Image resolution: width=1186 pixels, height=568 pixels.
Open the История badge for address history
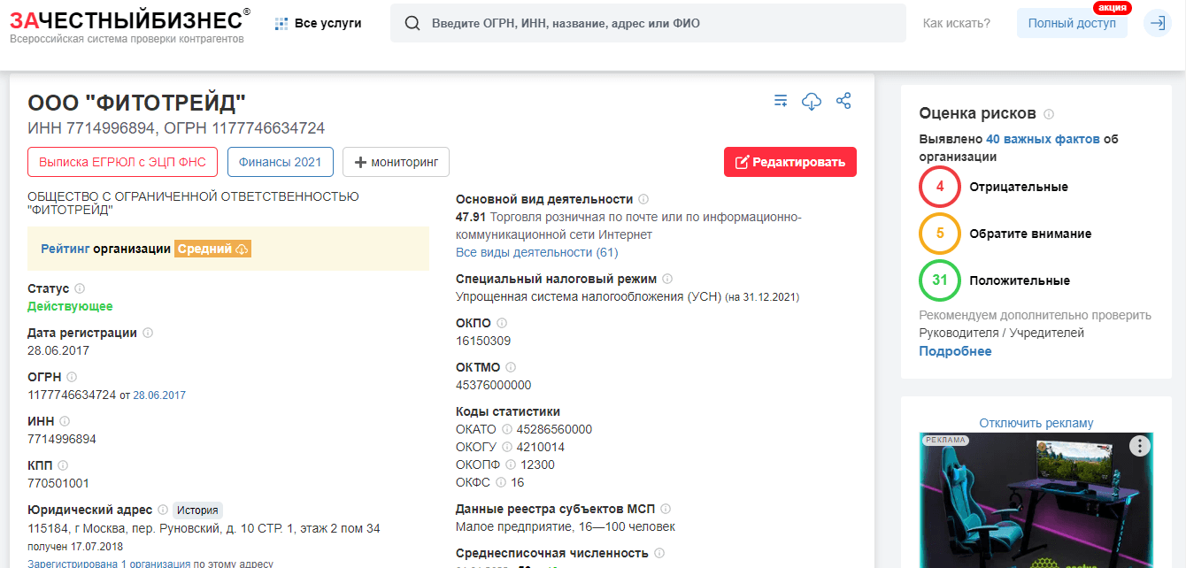click(198, 510)
